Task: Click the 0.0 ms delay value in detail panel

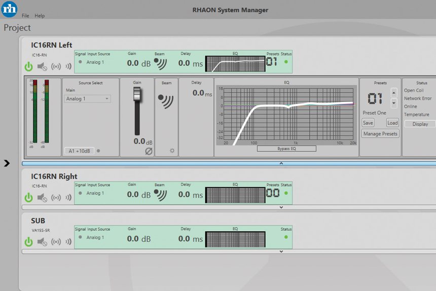Action: pyautogui.click(x=202, y=93)
